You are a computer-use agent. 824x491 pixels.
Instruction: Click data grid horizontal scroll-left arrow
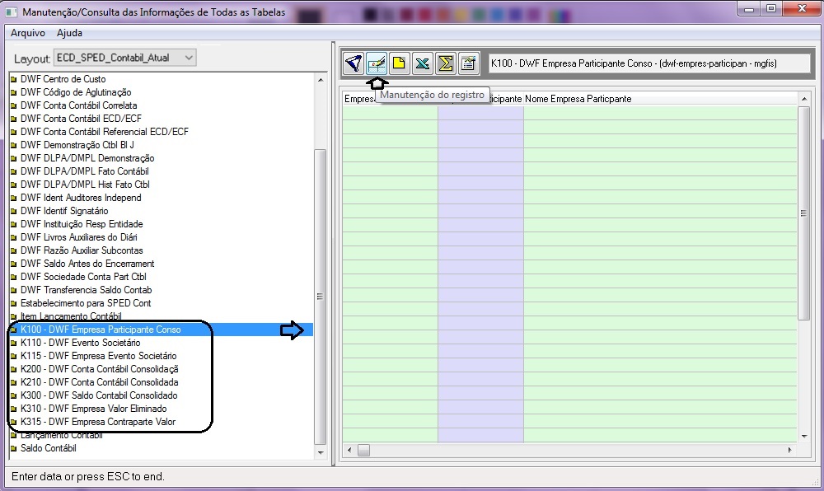tap(349, 450)
